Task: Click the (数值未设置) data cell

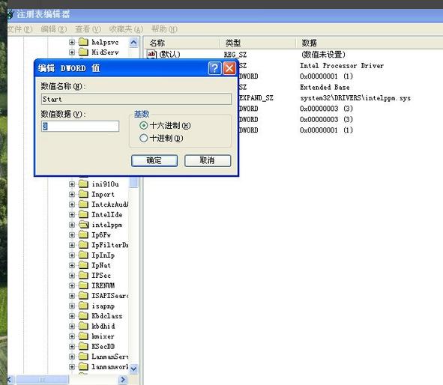Action: point(323,54)
